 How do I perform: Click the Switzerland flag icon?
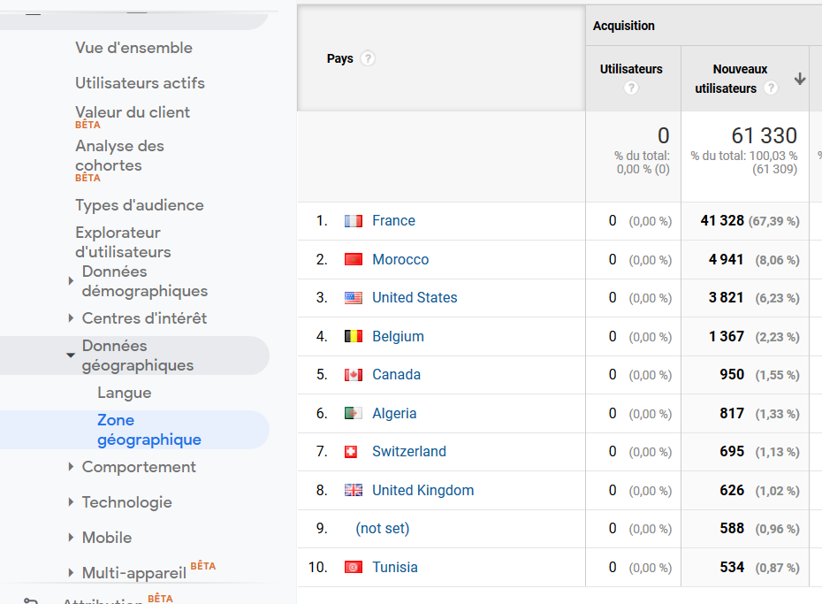[x=351, y=452]
